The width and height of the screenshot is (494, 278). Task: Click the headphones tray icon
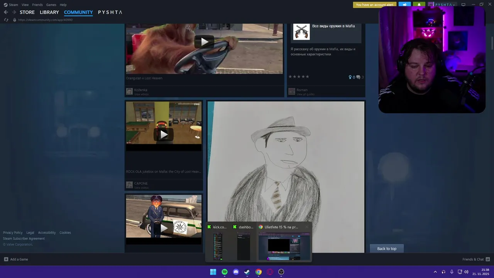(444, 272)
